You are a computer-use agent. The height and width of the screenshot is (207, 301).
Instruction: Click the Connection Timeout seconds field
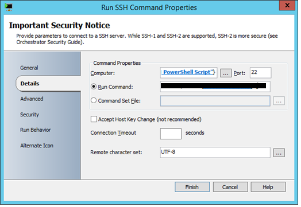[171, 134]
